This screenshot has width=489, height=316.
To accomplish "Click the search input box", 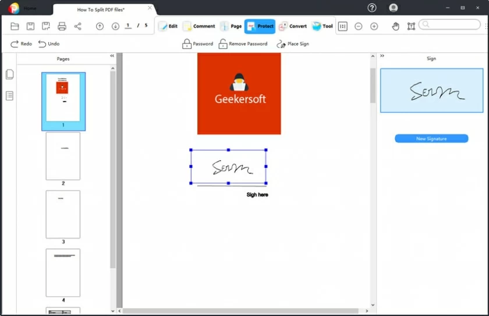I will (449, 24).
